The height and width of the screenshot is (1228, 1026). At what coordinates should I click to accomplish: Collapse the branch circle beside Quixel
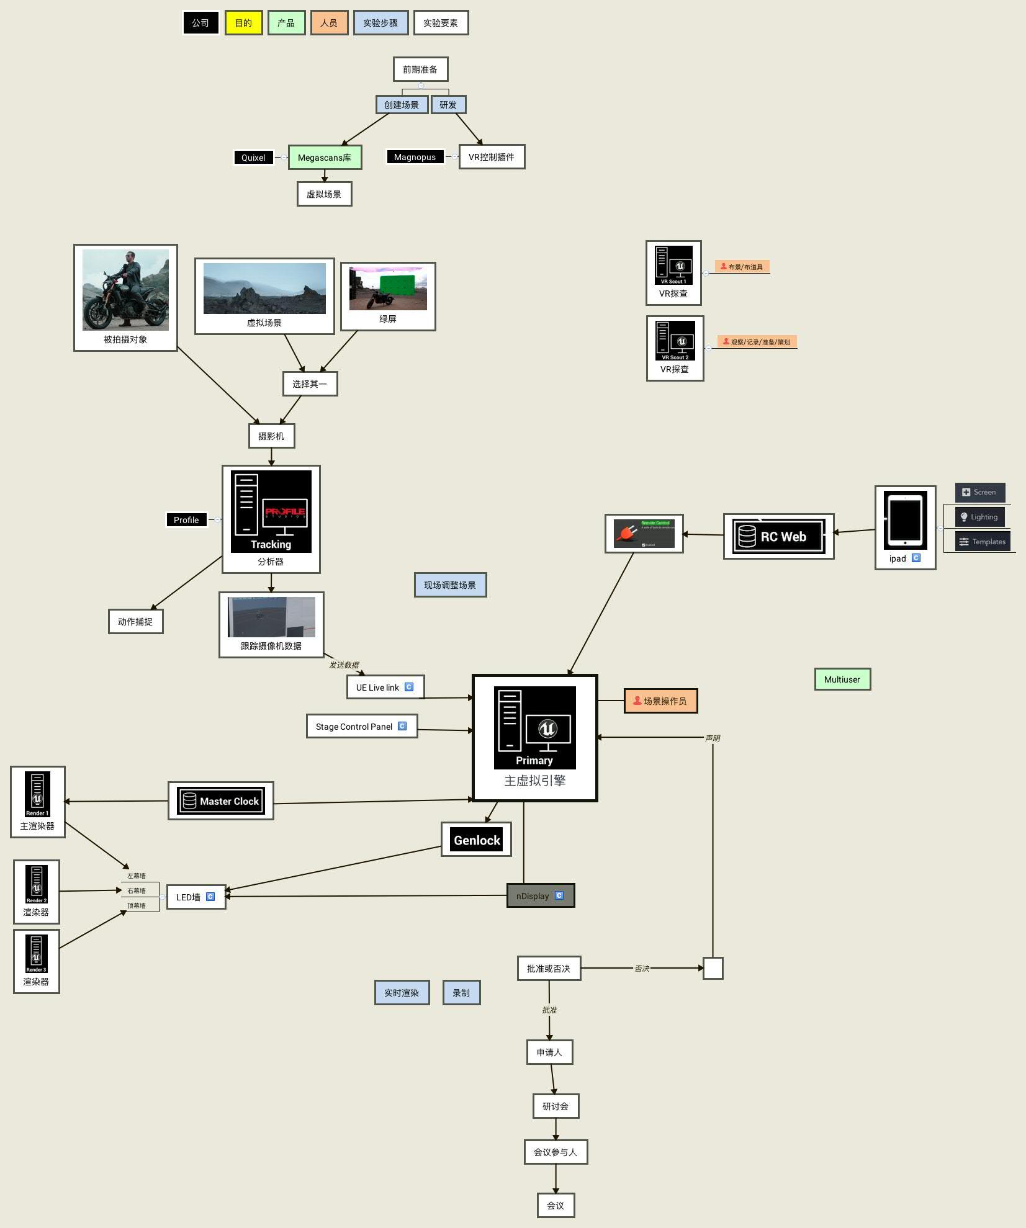click(284, 158)
